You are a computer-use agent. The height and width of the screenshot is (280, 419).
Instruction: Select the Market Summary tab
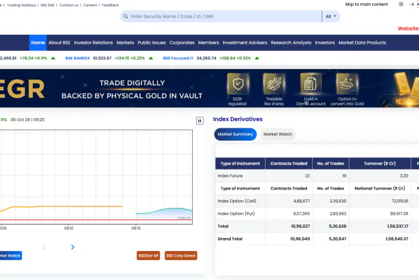point(235,134)
